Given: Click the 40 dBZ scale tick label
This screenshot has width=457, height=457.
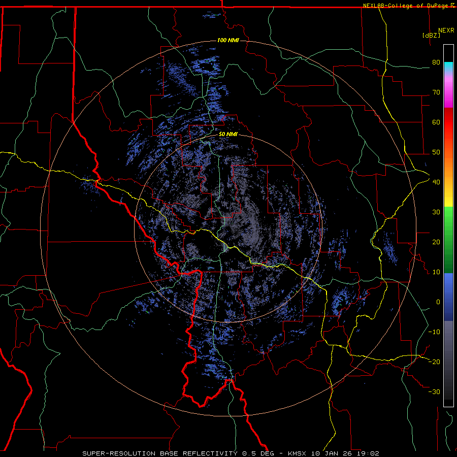Looking at the screenshot, I should pyautogui.click(x=436, y=182).
